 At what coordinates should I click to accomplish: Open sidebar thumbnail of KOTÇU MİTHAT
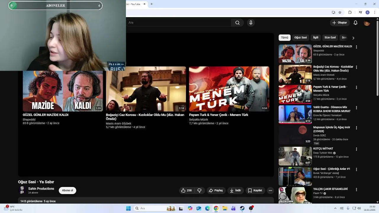[295, 156]
